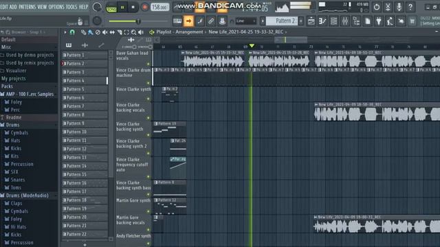
Task: Open the Line snap dropdown
Action: click(x=246, y=21)
